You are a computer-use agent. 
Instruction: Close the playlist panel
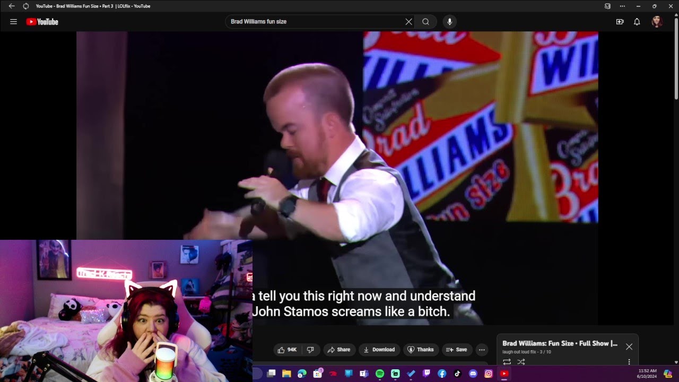[x=629, y=346]
